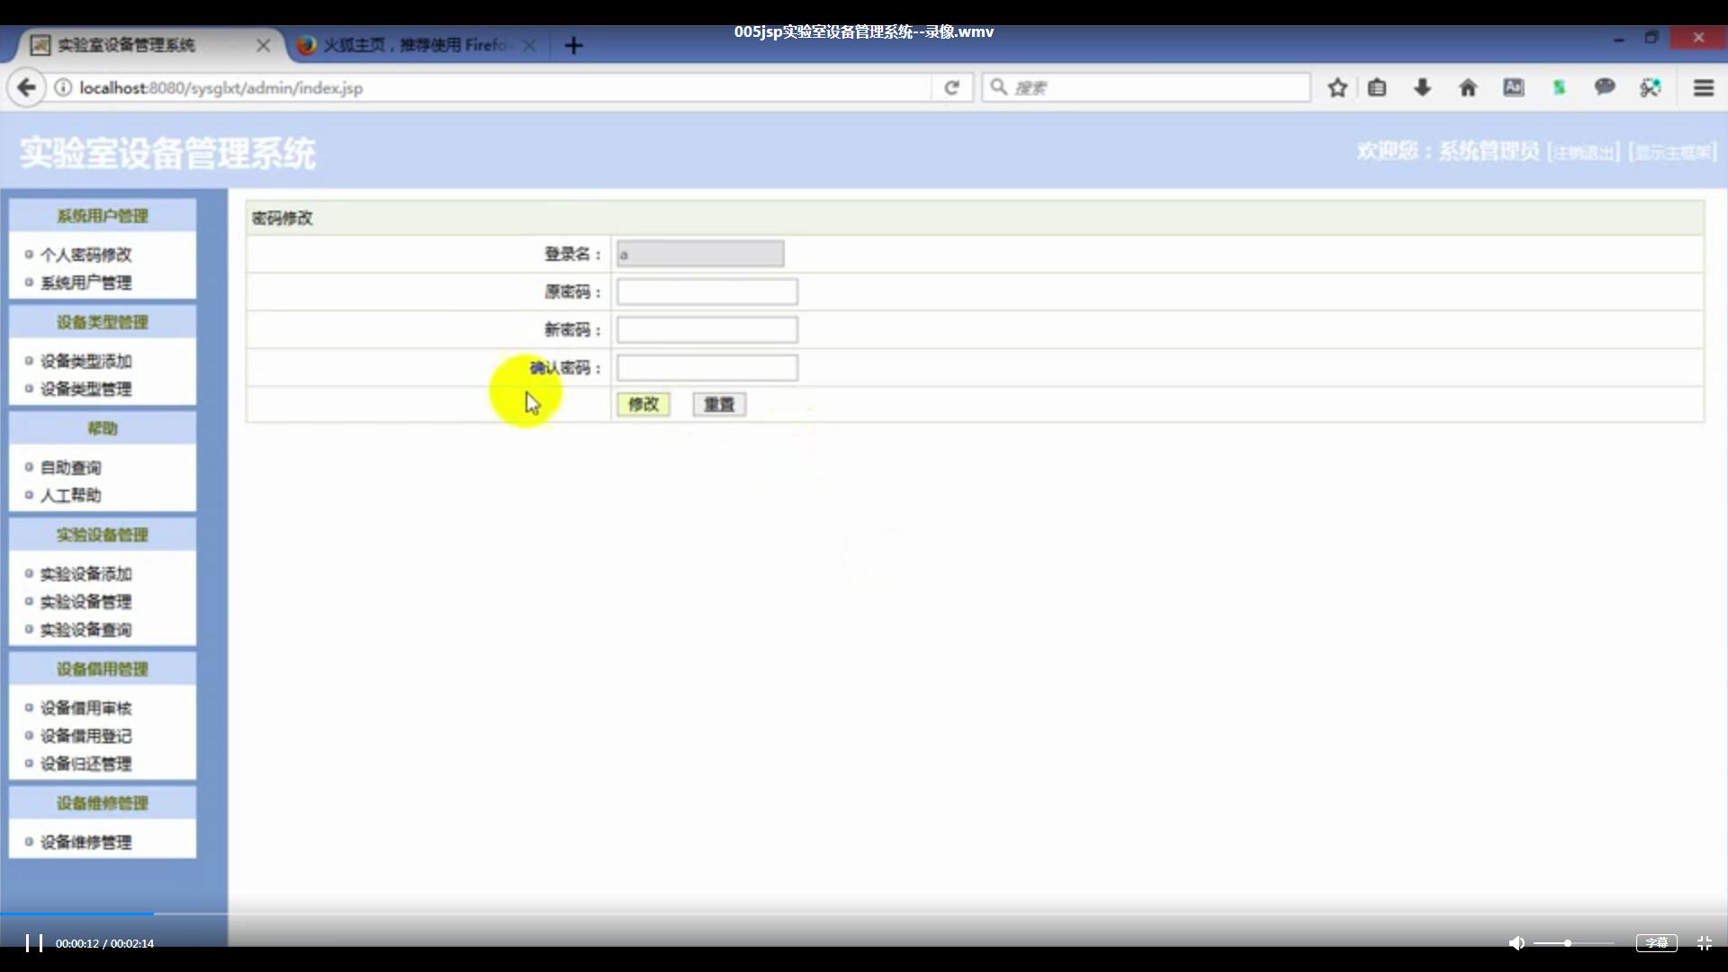Open 实验设备管理 link in sidebar
This screenshot has width=1728, height=972.
[x=85, y=601]
